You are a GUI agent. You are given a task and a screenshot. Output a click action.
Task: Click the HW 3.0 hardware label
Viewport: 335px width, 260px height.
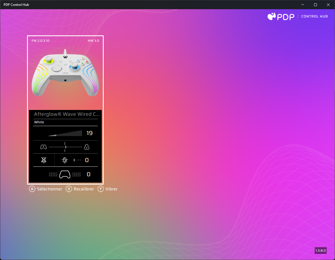[x=93, y=41]
